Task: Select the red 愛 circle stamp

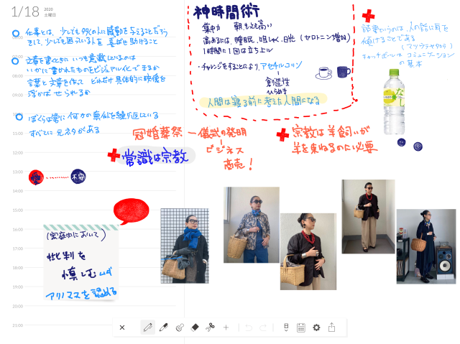Action: (36, 177)
